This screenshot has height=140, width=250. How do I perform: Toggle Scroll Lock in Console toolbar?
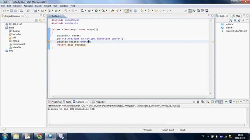[212, 102]
